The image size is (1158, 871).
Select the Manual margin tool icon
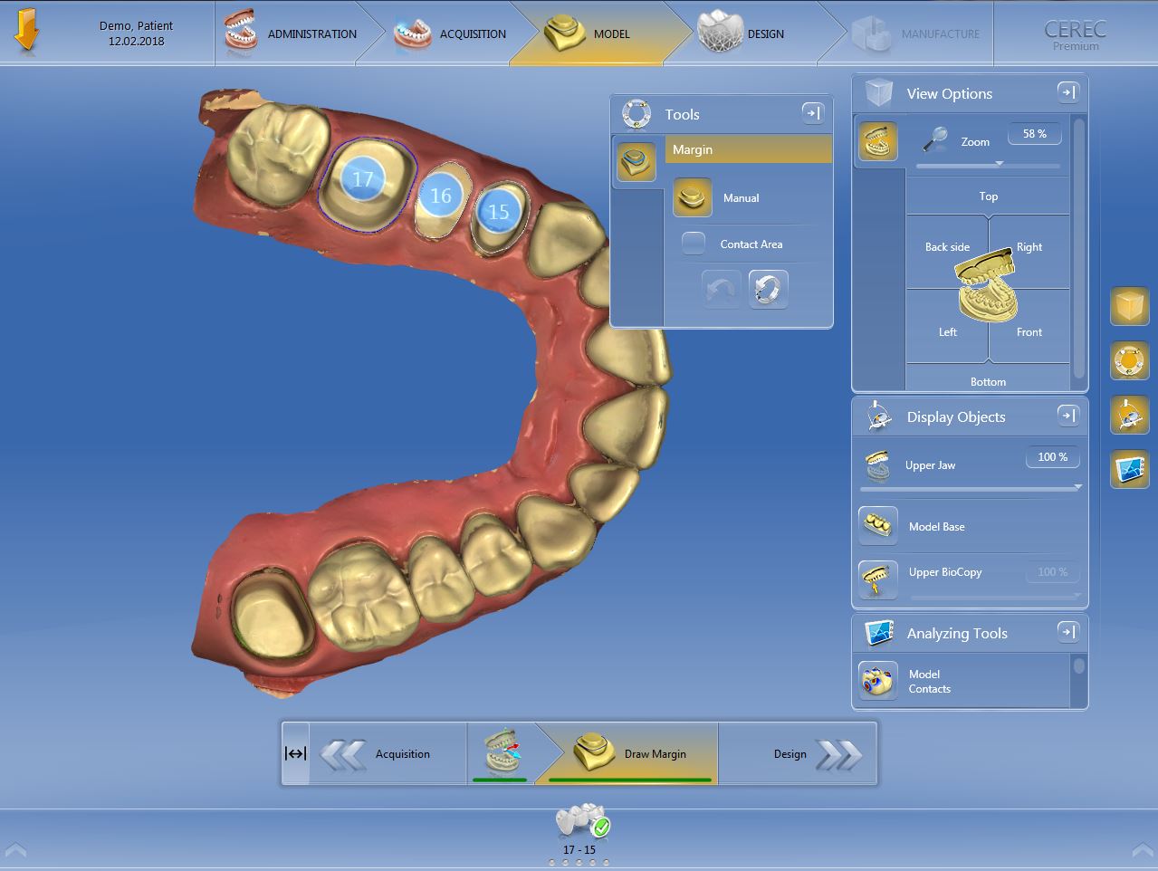pos(693,197)
